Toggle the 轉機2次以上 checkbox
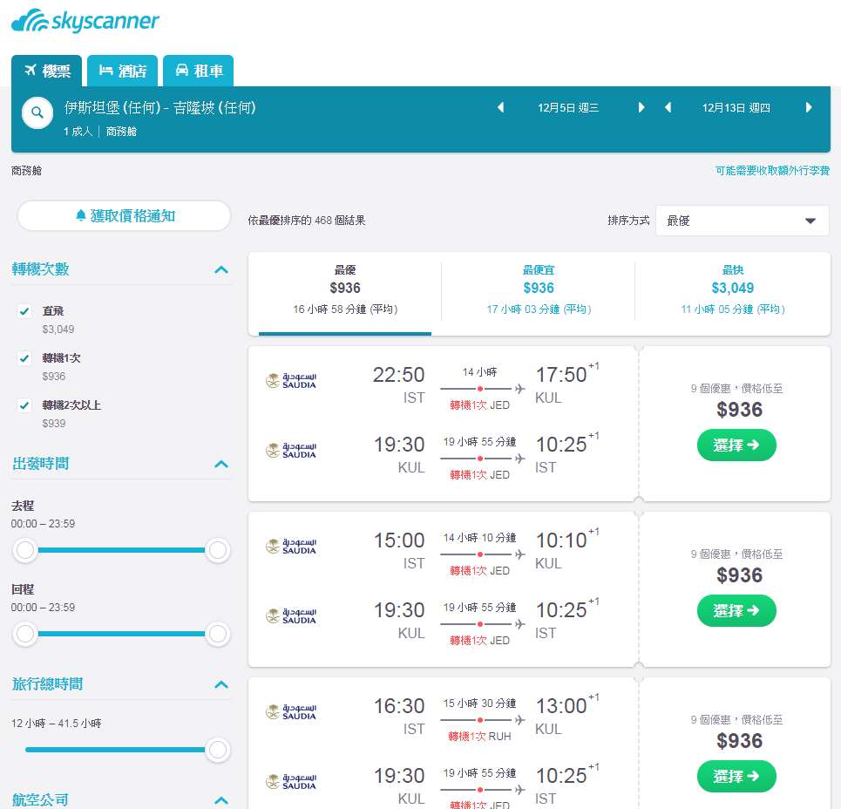 pyautogui.click(x=24, y=405)
